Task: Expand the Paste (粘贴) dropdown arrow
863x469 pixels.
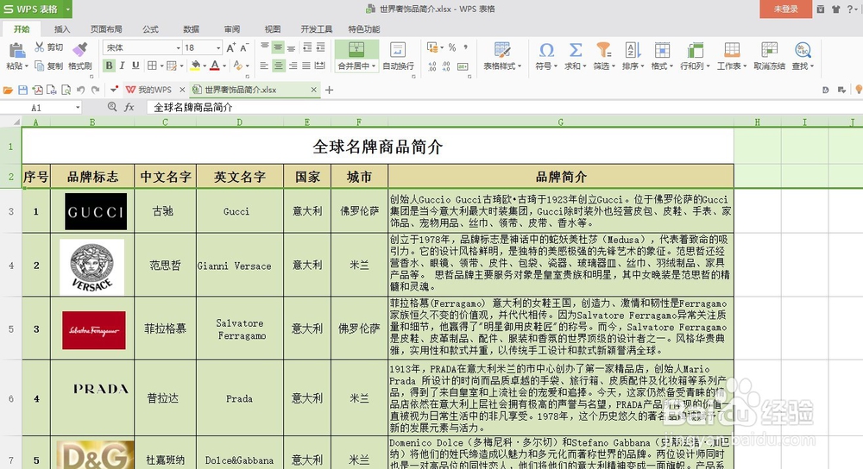Action: click(26, 66)
